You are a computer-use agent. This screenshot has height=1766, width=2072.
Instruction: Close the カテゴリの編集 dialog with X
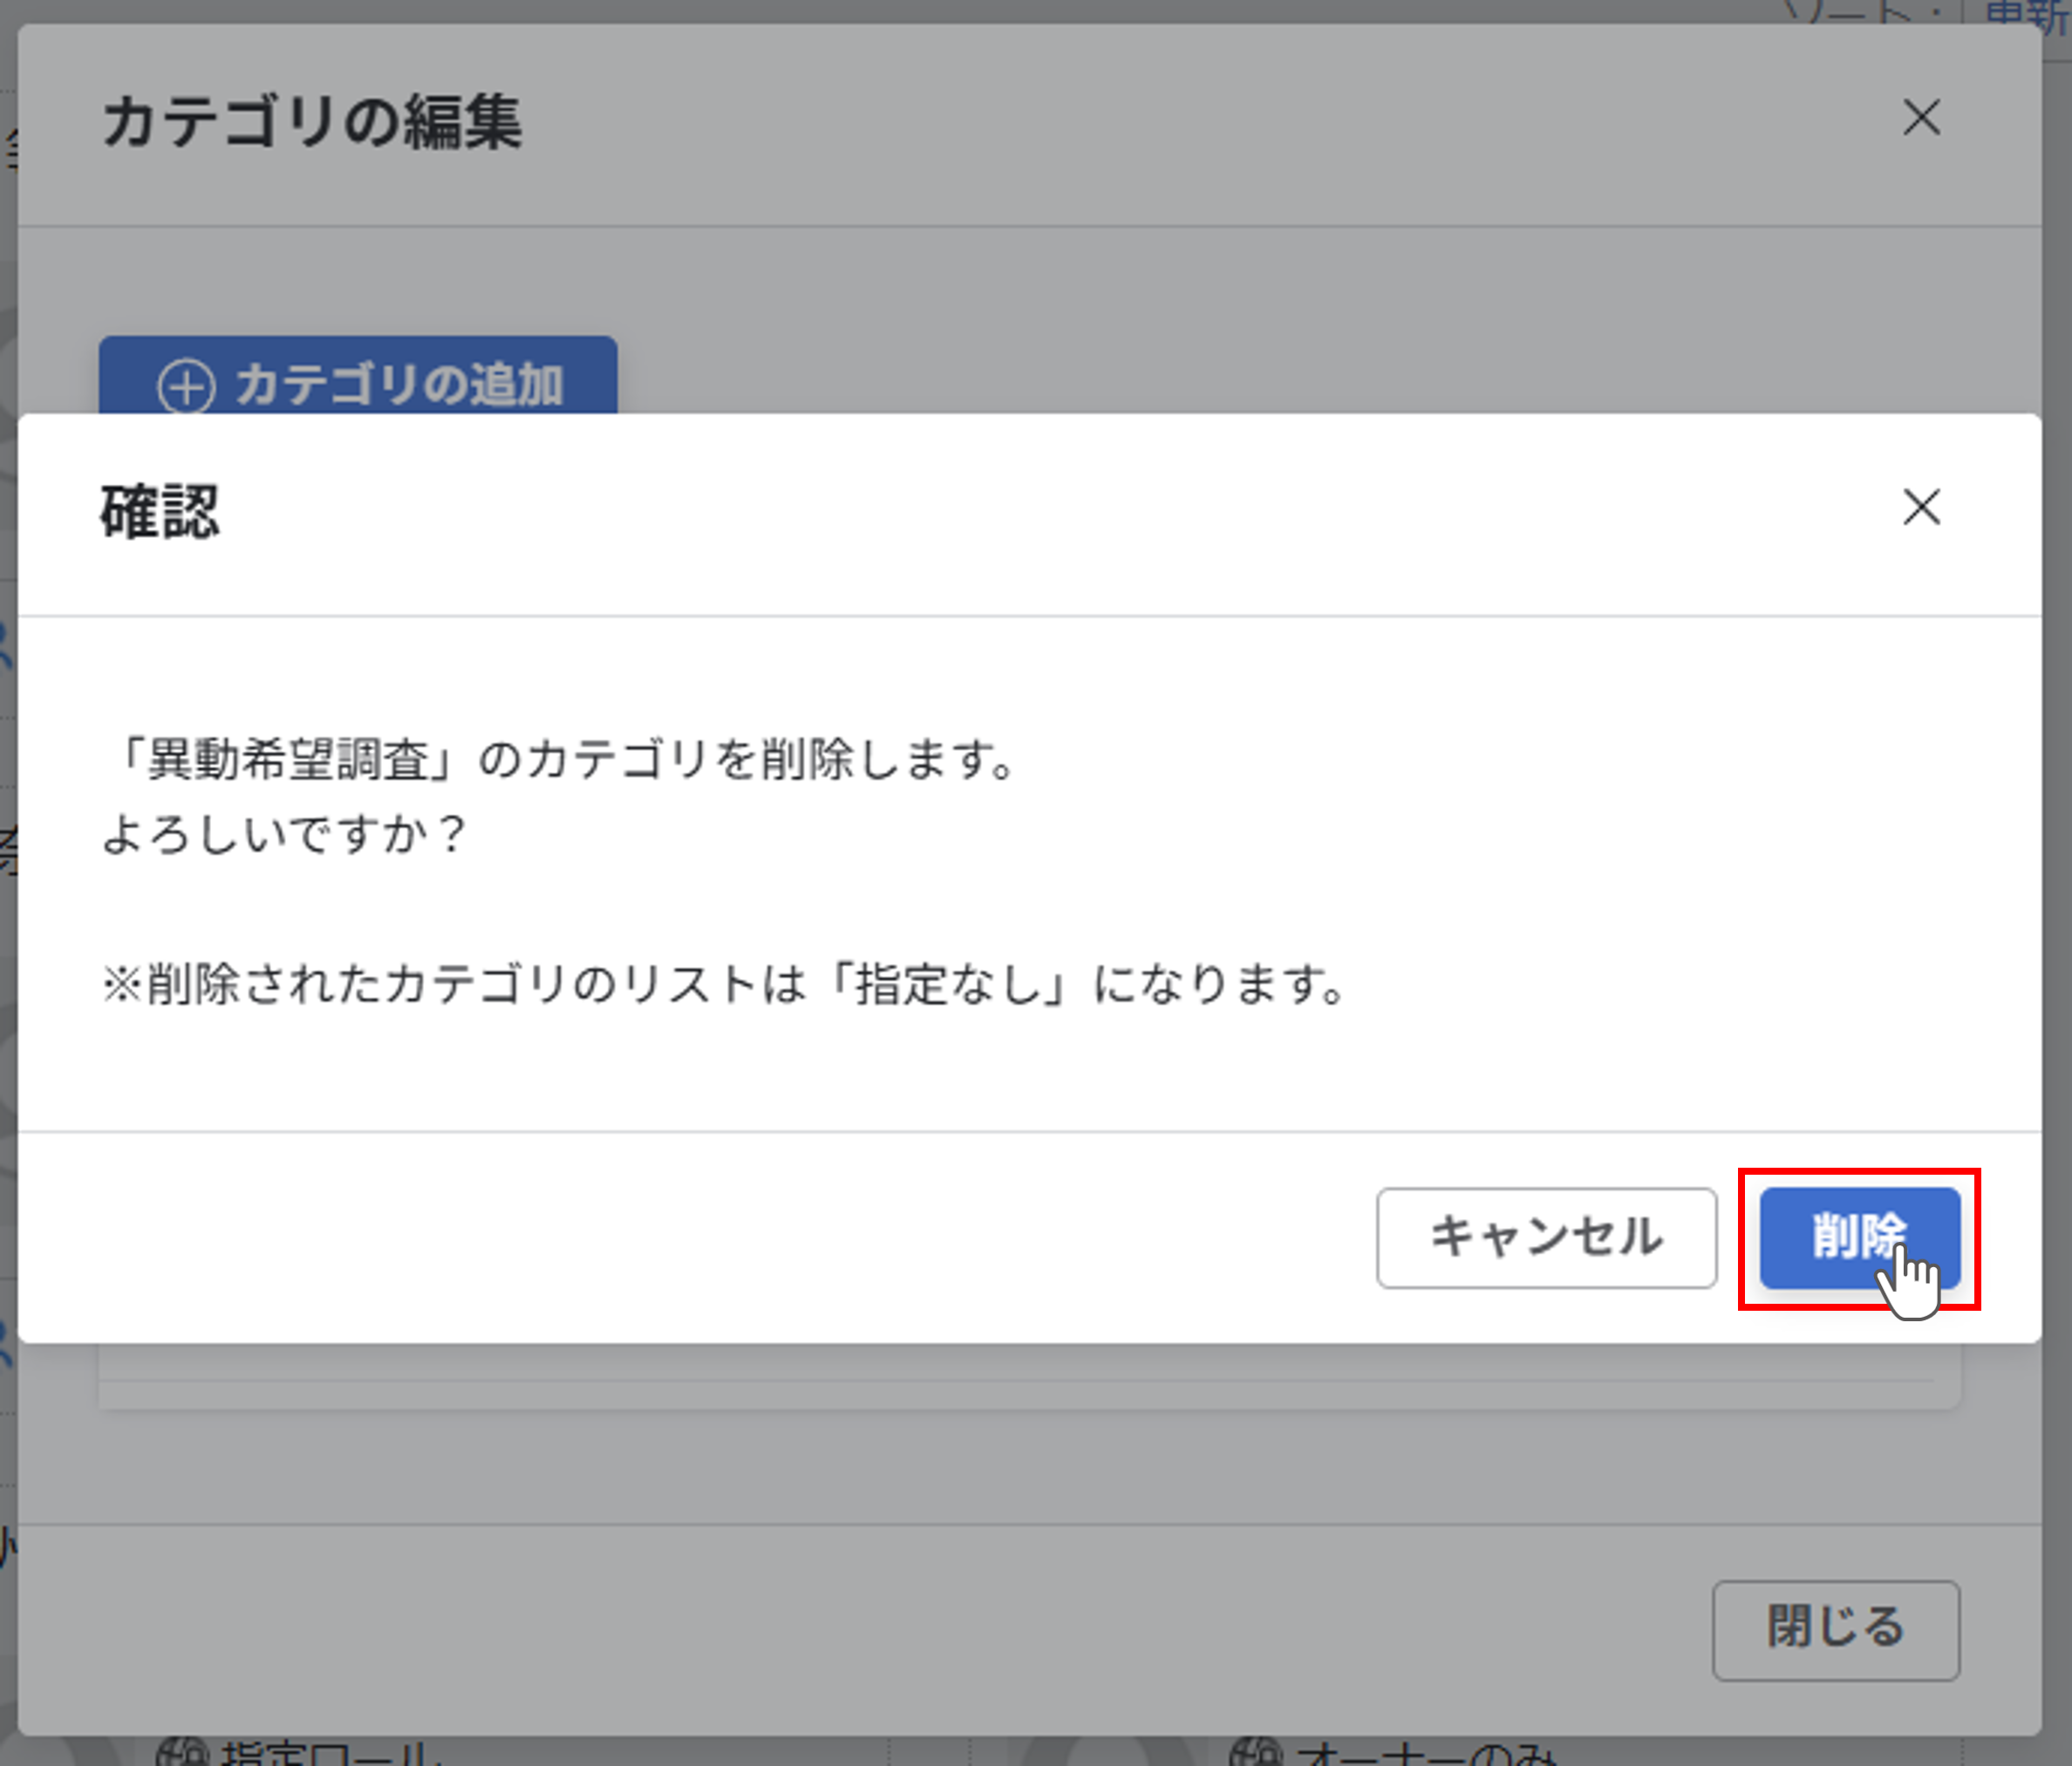[x=1920, y=118]
